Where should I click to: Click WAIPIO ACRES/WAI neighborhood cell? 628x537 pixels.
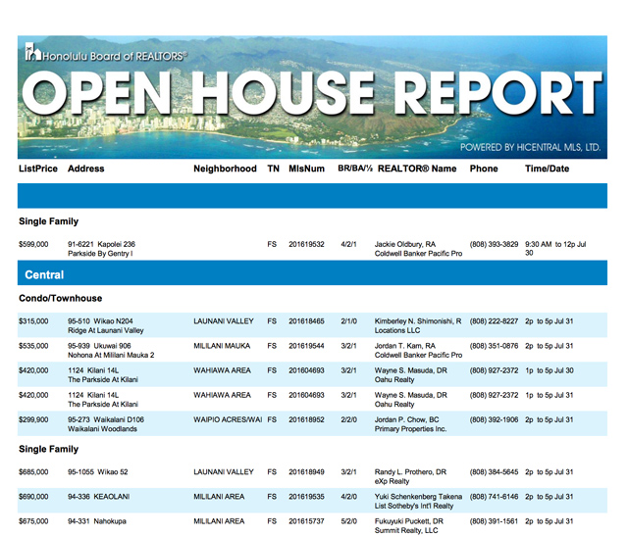coord(228,419)
